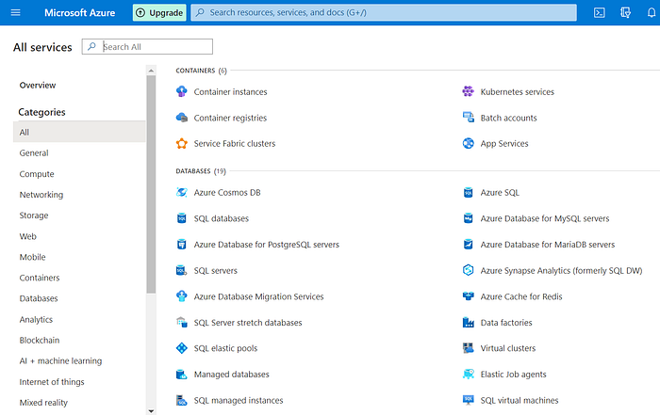Click the sidebar scroll down arrow
660x415 pixels.
151,411
